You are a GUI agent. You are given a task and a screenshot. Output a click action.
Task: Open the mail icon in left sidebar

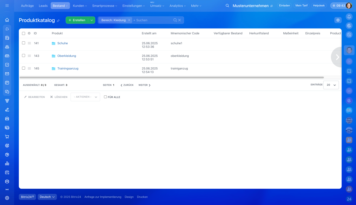point(7,74)
